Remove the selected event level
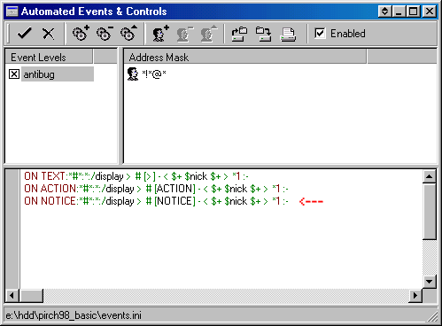 105,33
